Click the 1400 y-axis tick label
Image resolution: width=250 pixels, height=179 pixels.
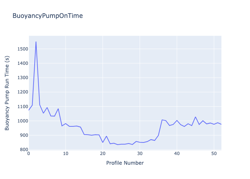point(23,63)
